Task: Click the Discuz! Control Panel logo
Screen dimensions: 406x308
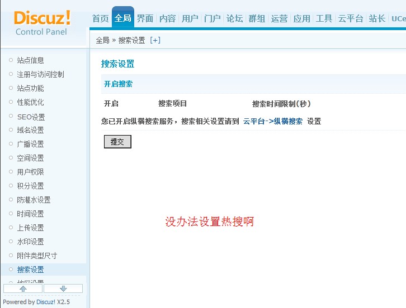Action: point(42,23)
